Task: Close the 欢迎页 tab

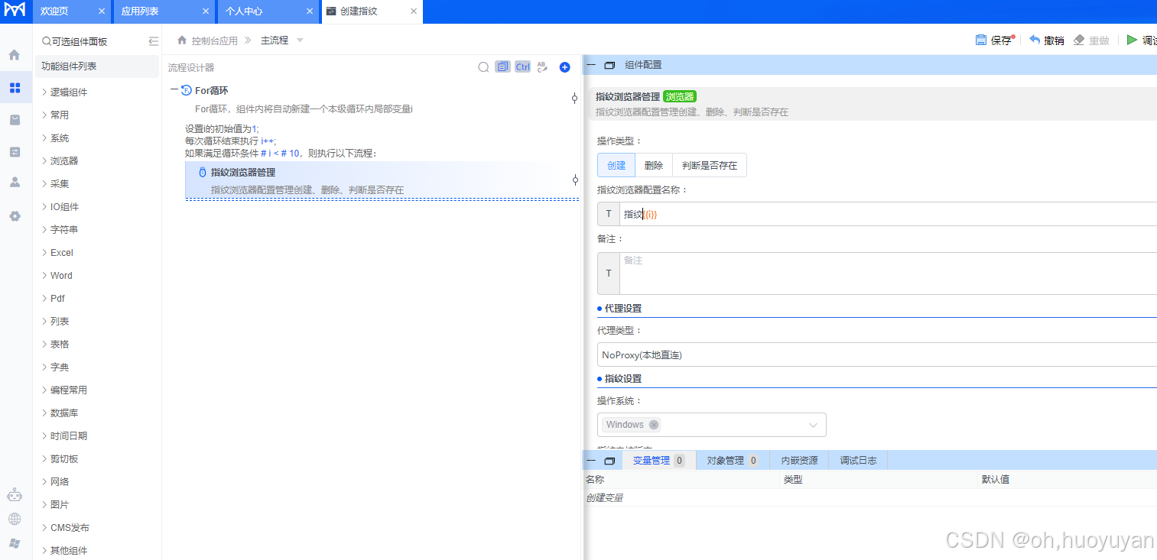Action: pyautogui.click(x=102, y=11)
